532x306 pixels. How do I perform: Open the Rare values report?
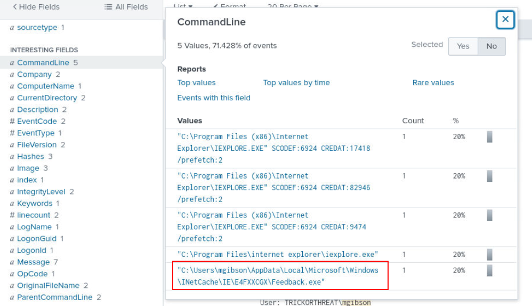(433, 83)
